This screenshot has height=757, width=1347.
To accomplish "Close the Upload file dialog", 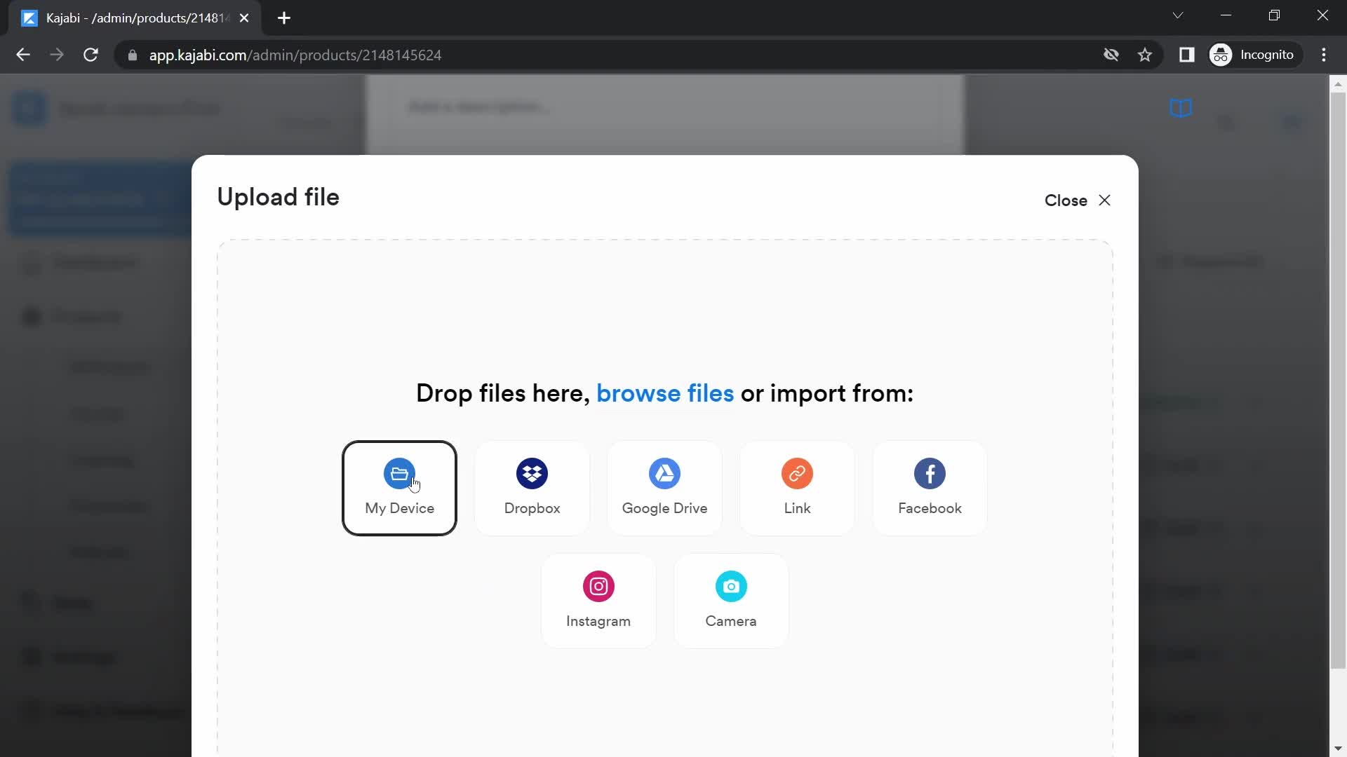I will [1078, 200].
